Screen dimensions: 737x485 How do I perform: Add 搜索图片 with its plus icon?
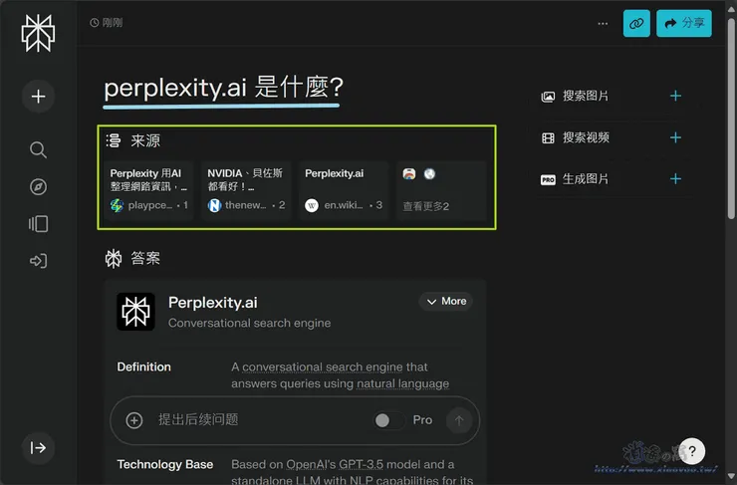coord(675,96)
